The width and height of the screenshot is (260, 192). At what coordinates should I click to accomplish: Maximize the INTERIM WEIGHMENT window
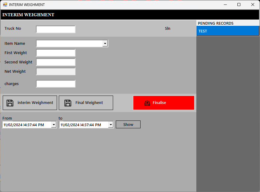pyautogui.click(x=239, y=5)
